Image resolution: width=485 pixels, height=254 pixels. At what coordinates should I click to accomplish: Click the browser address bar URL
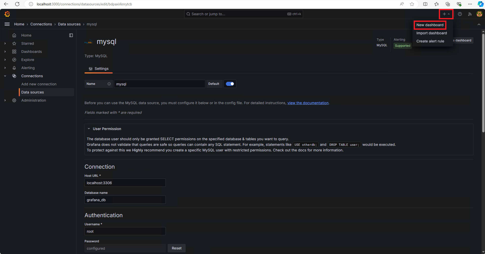pos(84,4)
